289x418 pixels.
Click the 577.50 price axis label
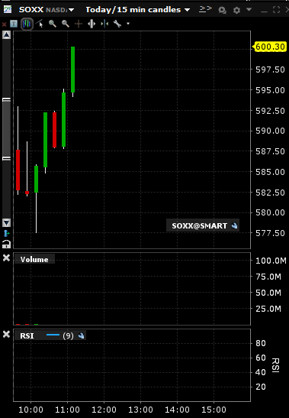coord(270,233)
